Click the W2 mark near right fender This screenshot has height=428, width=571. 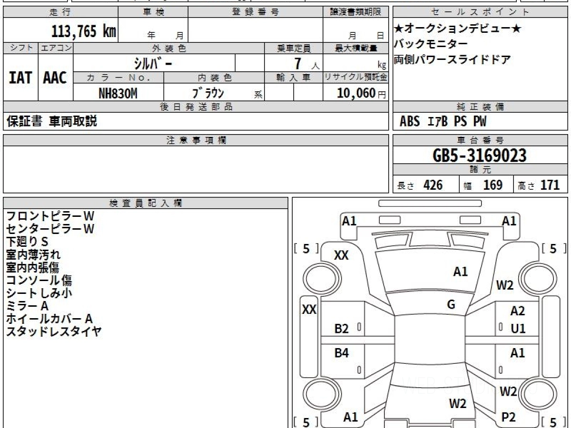coord(505,285)
